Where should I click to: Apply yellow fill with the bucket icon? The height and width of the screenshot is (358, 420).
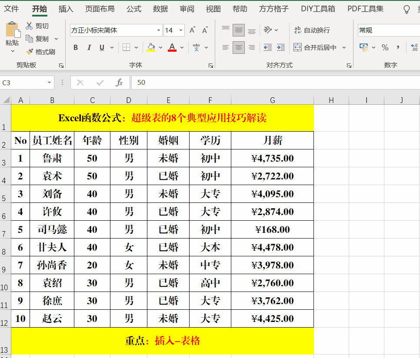[151, 47]
